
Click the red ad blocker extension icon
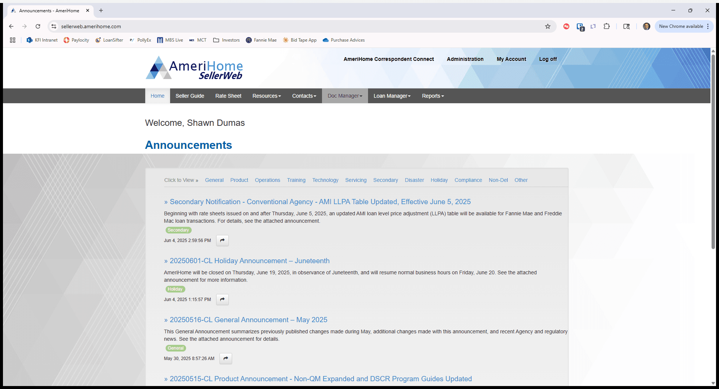[566, 26]
